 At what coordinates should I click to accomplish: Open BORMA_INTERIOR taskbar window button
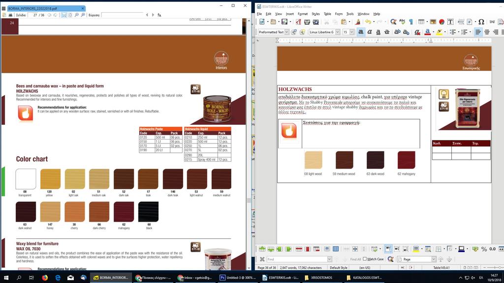click(111, 278)
